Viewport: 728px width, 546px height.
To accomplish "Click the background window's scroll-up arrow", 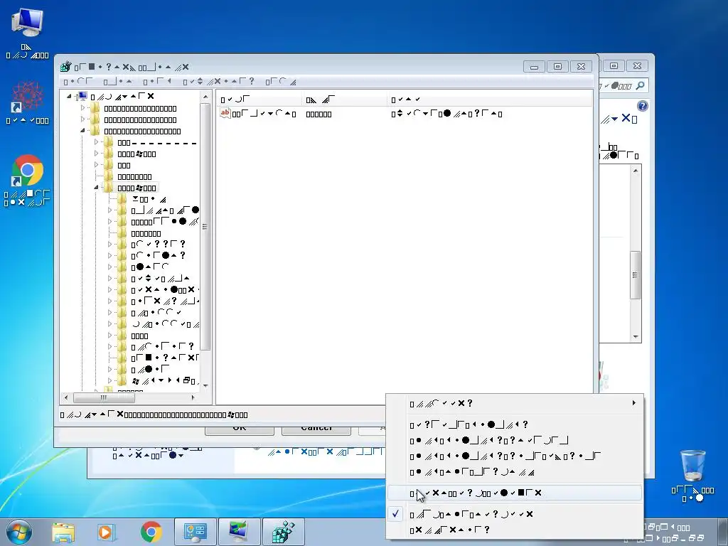I will [636, 171].
